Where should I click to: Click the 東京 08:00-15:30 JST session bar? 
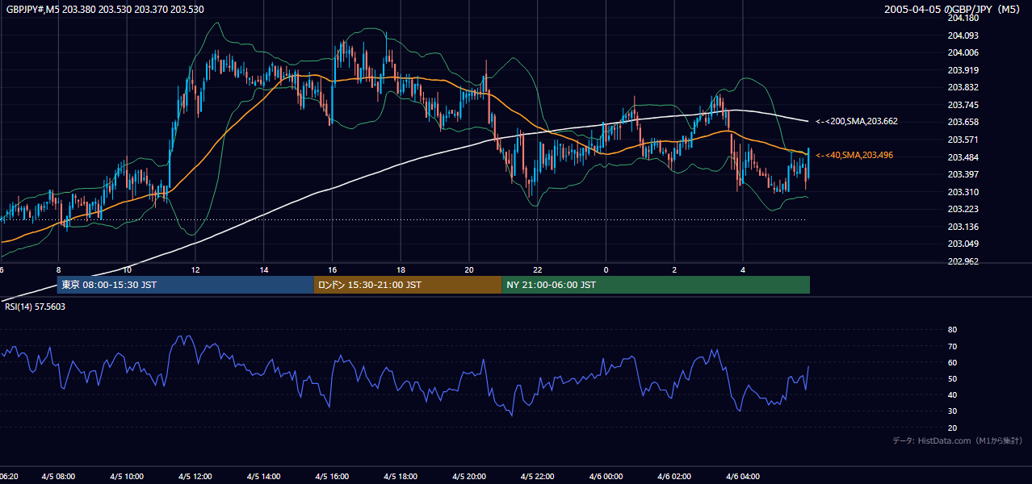click(x=185, y=285)
